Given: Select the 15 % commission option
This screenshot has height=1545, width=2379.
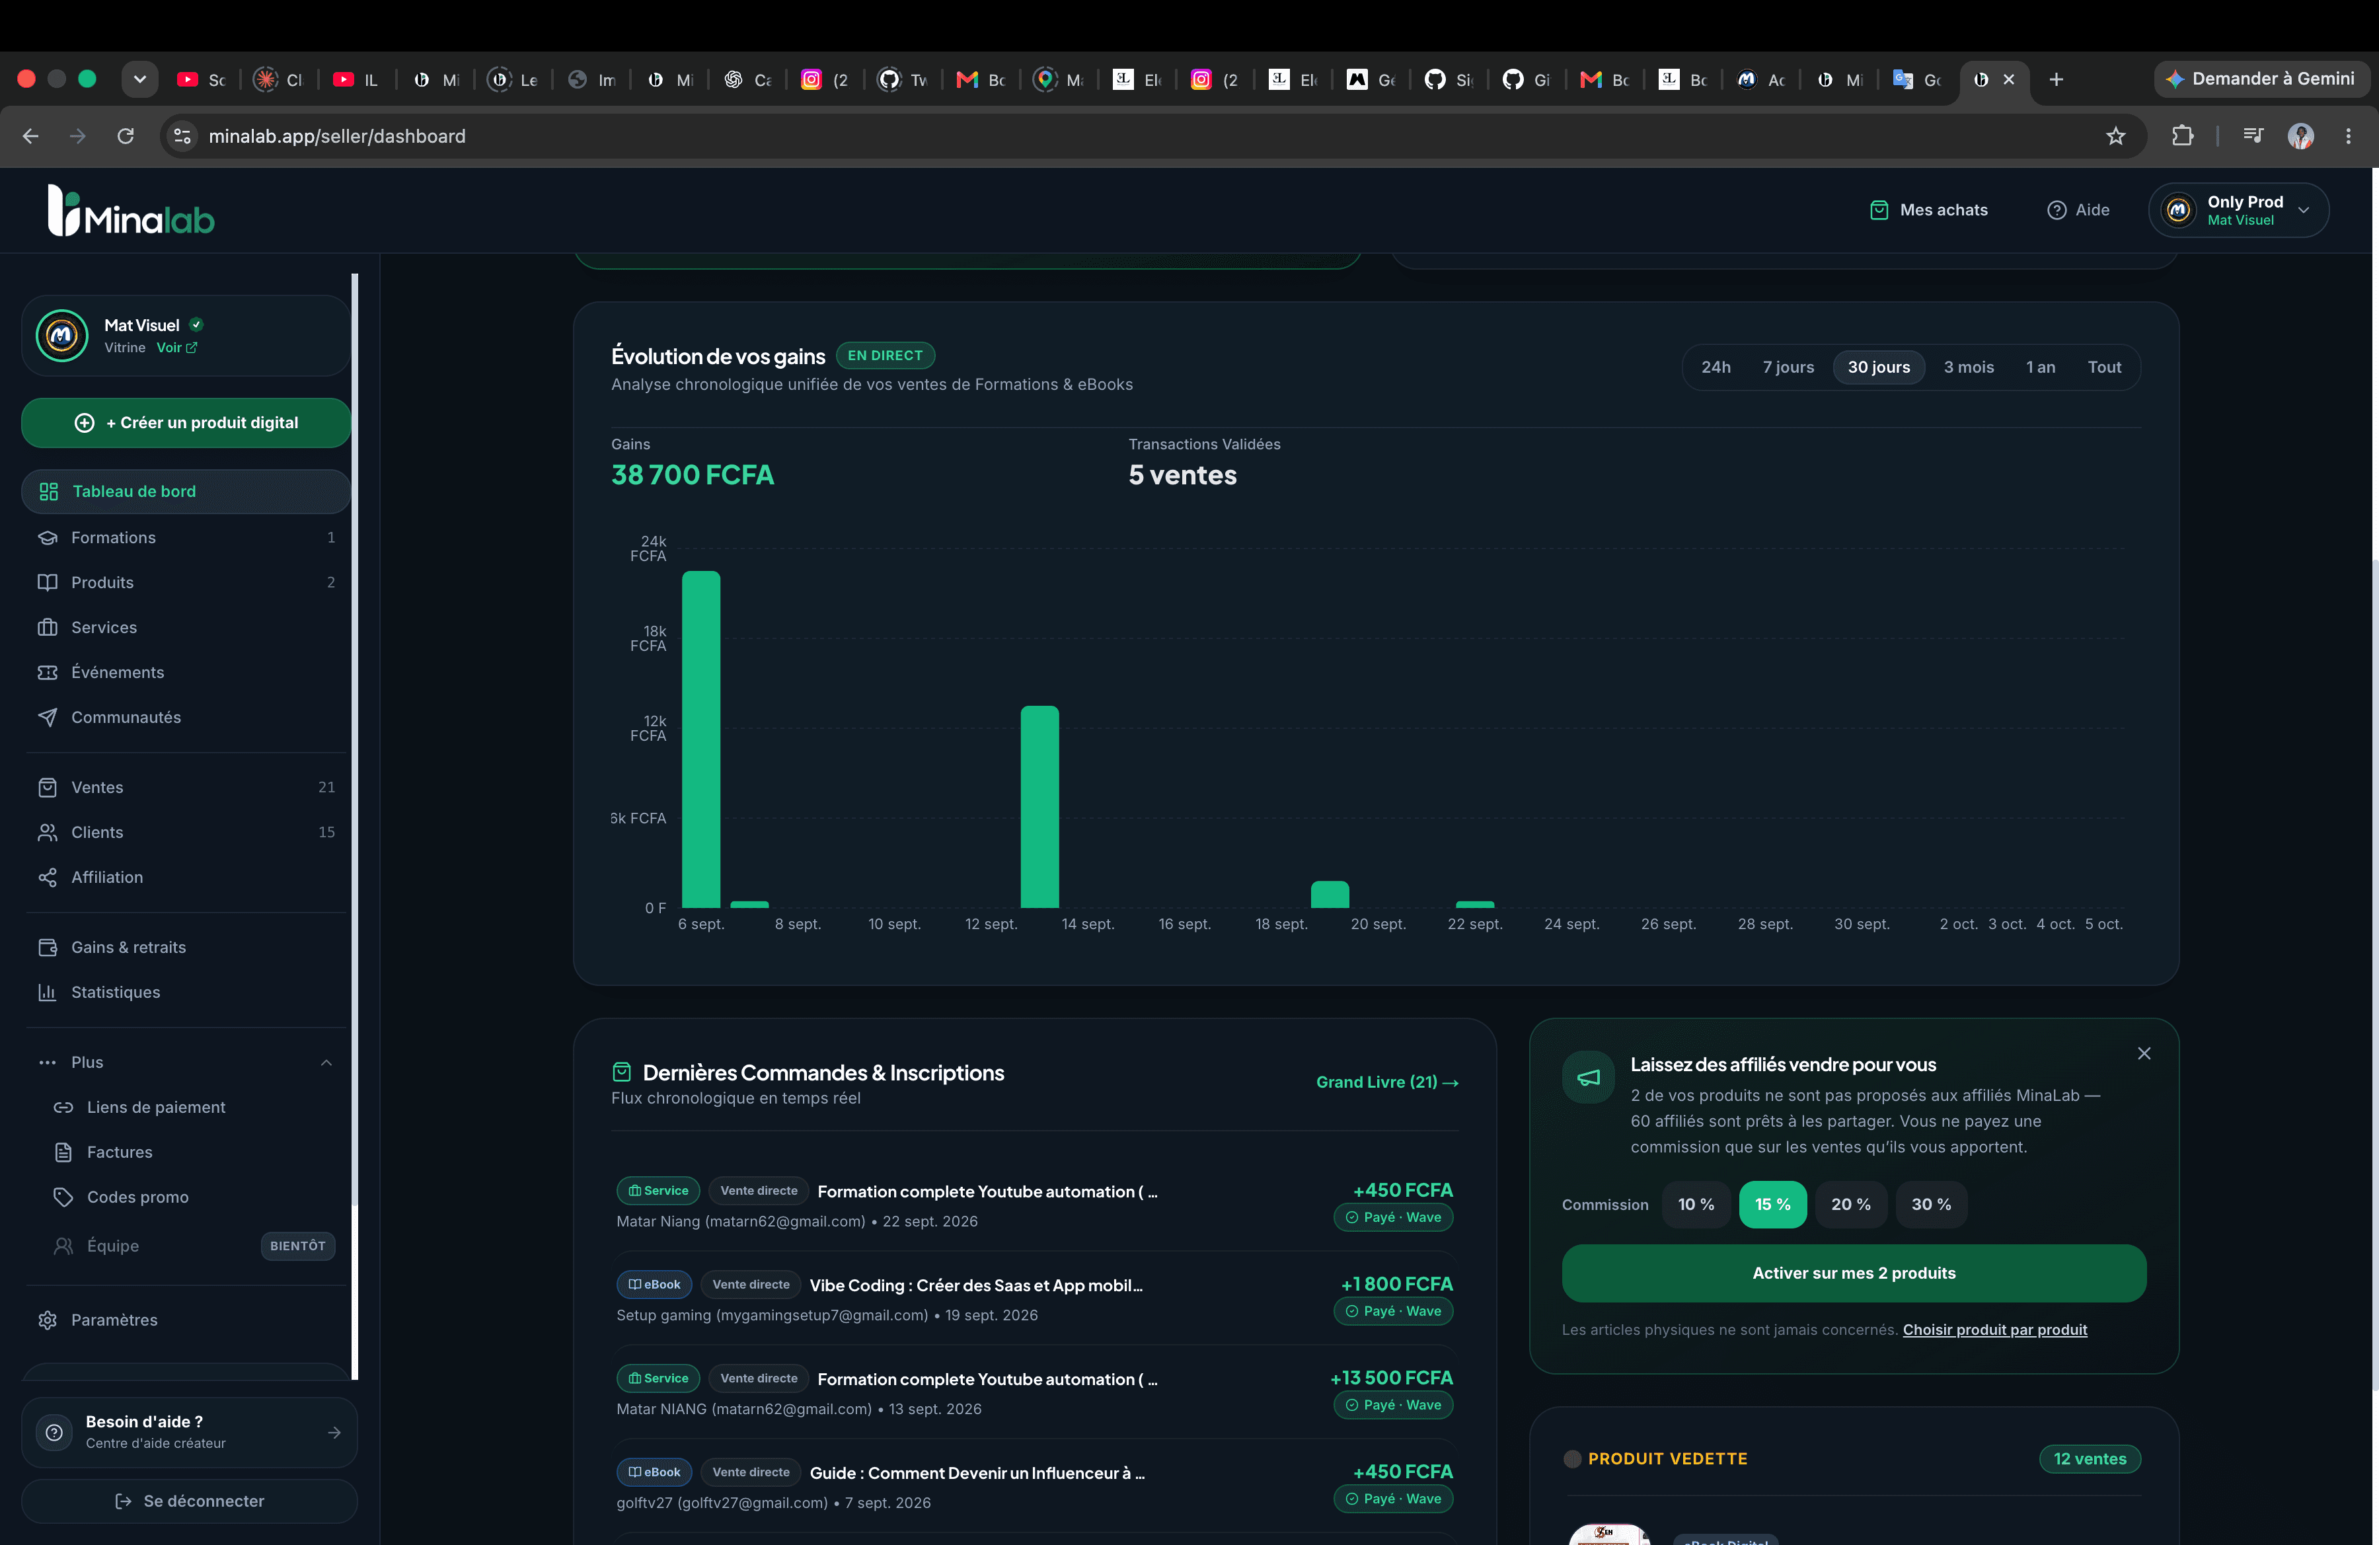Looking at the screenshot, I should pos(1773,1204).
